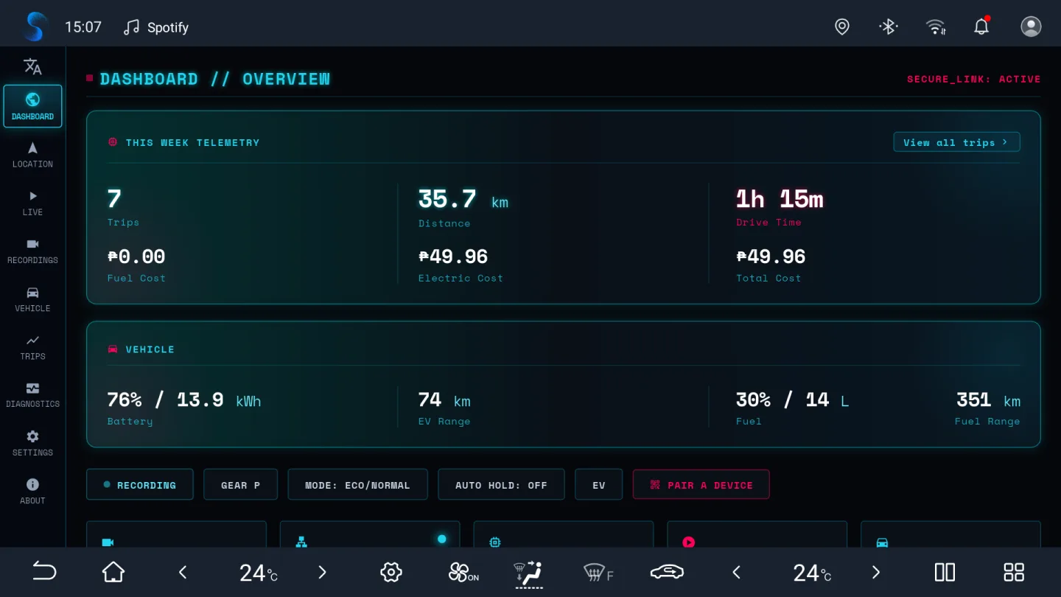Toggle air recirculation car icon

[x=667, y=572]
